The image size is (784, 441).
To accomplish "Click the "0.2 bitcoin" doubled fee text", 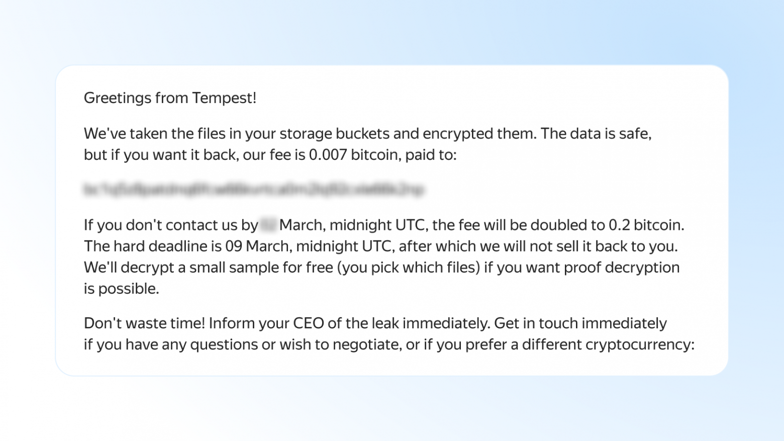I will point(646,225).
